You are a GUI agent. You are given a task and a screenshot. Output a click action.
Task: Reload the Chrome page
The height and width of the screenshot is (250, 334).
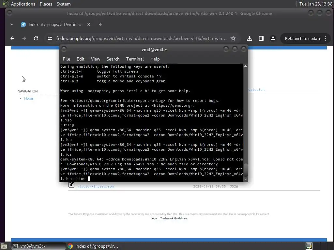click(x=36, y=38)
